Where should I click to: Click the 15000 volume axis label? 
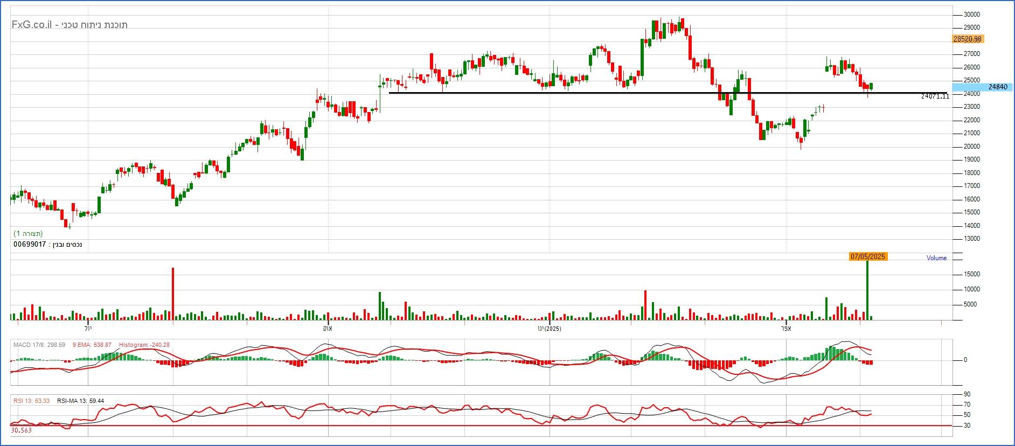[x=971, y=274]
